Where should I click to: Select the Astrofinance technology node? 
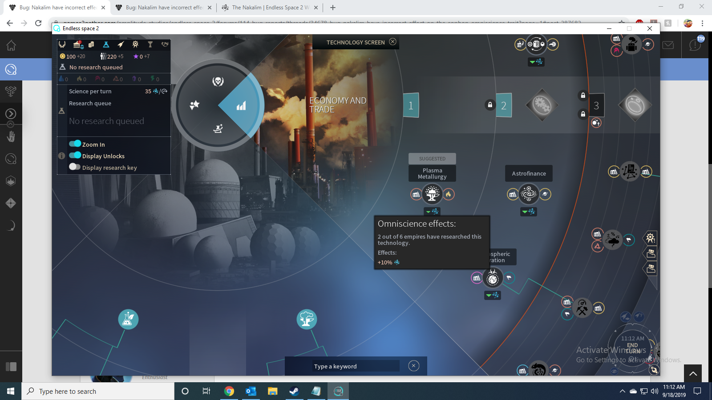(x=529, y=194)
